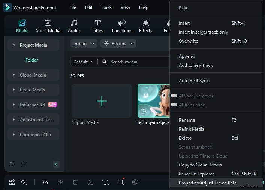Choose Rename from the context menu
Screen dimensions: 265x190
coord(216,120)
